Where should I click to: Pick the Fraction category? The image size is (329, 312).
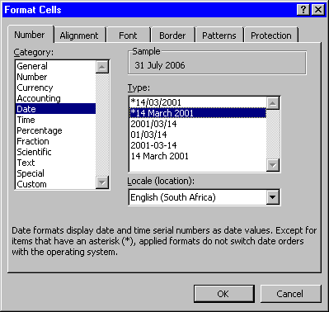tap(56, 141)
